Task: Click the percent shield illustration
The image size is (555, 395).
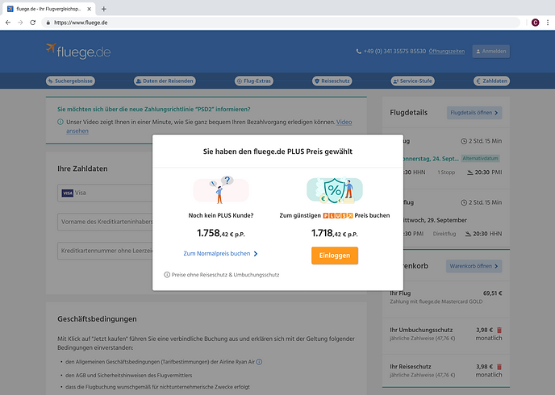Action: tap(335, 190)
